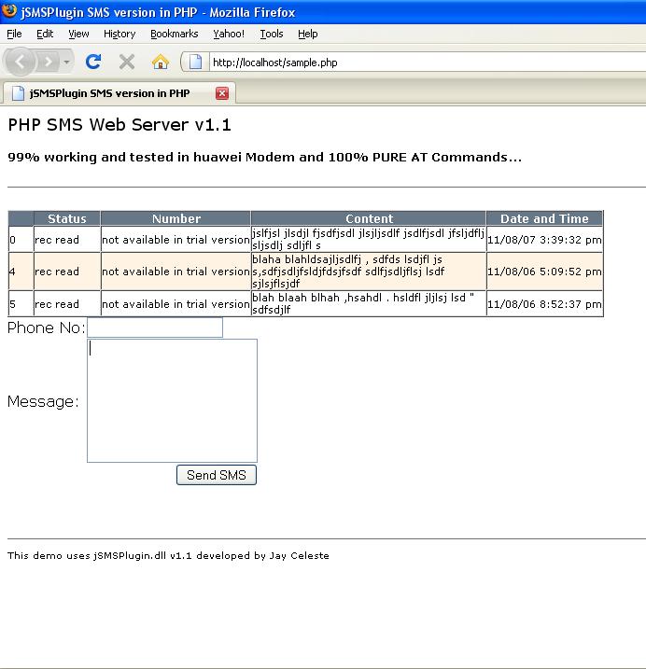Open the navigation history dropdown arrow
This screenshot has width=646, height=669.
coord(66,63)
